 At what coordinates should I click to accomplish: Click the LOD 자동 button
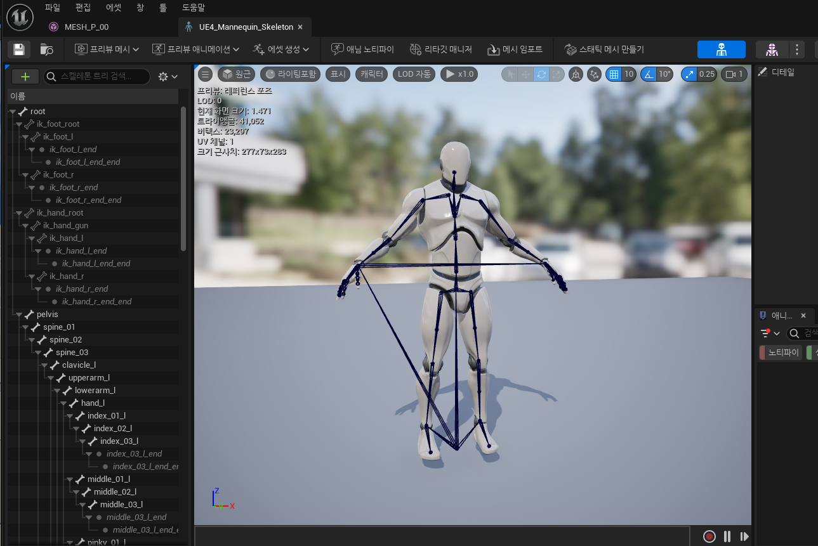click(x=414, y=74)
